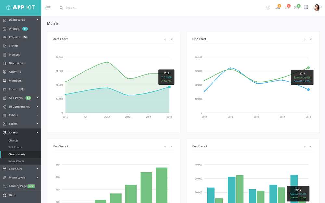Click the Charts pie icon
Viewport: 325px width, 203px height.
click(x=5, y=133)
